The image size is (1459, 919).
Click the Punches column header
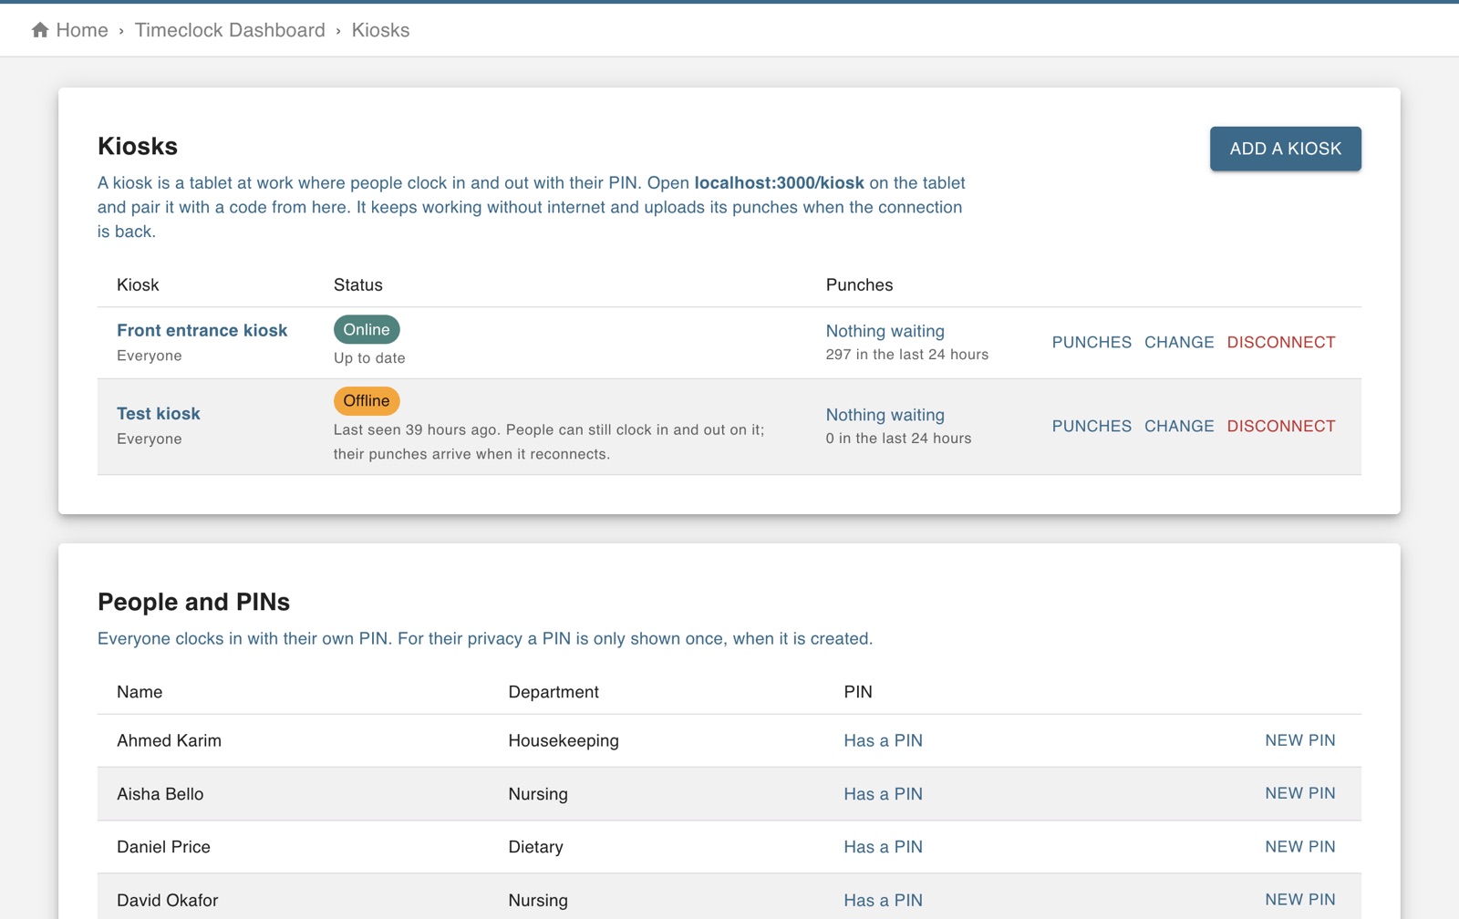coord(859,284)
